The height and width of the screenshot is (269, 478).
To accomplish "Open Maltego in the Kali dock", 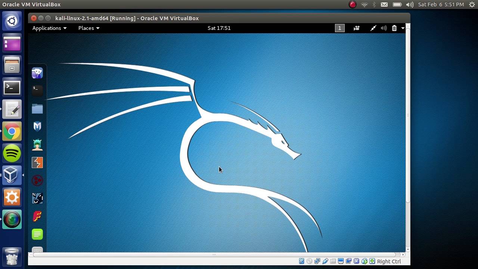I will pyautogui.click(x=37, y=180).
